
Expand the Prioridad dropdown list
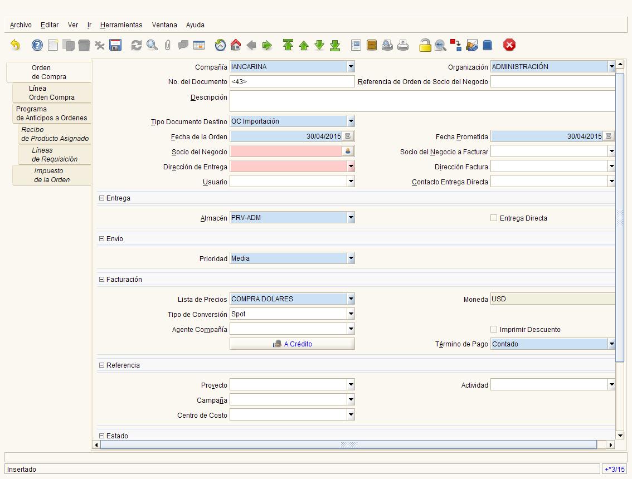pyautogui.click(x=351, y=258)
